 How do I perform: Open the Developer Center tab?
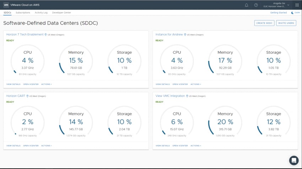click(x=61, y=13)
